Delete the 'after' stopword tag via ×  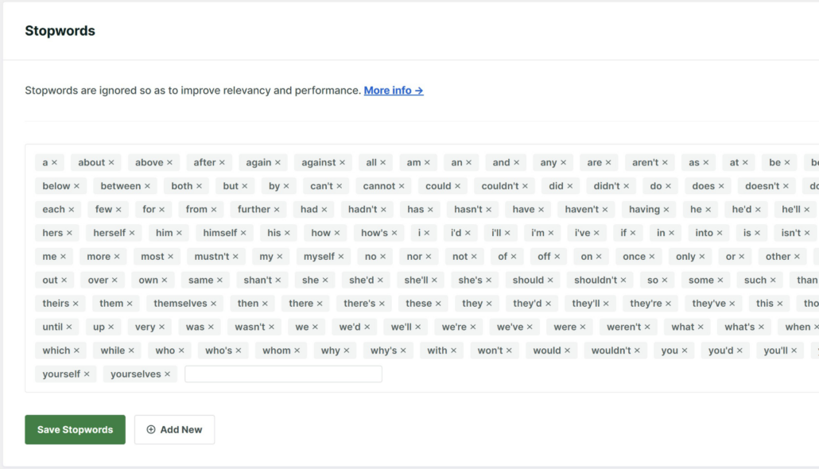(x=222, y=162)
